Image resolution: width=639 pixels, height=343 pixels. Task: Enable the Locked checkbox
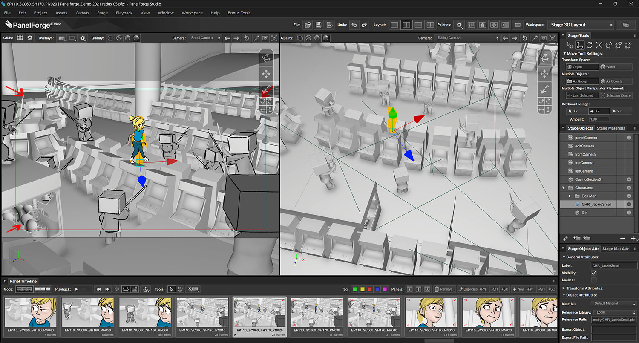(x=594, y=280)
